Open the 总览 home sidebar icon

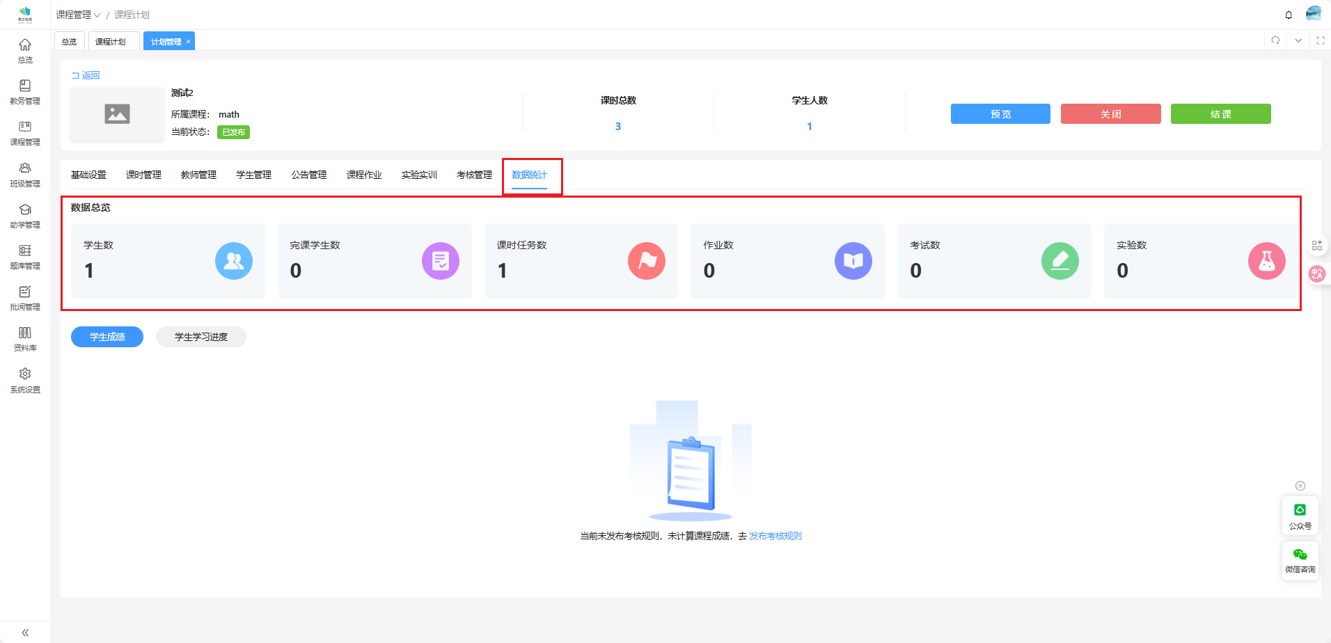(25, 51)
